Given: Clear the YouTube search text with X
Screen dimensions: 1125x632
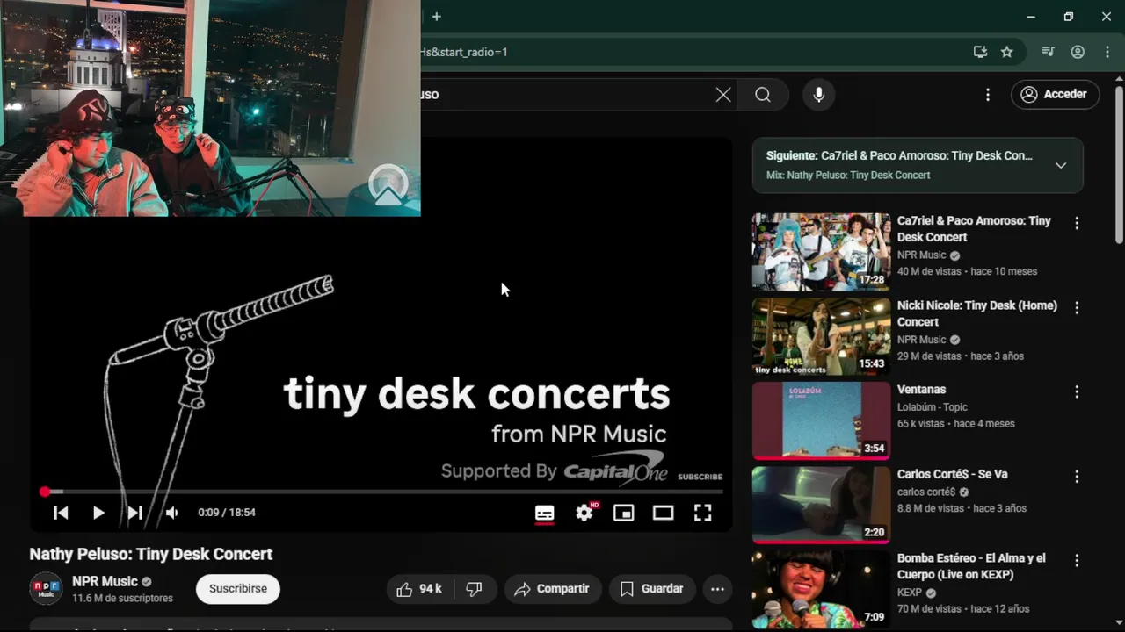Looking at the screenshot, I should (x=723, y=95).
